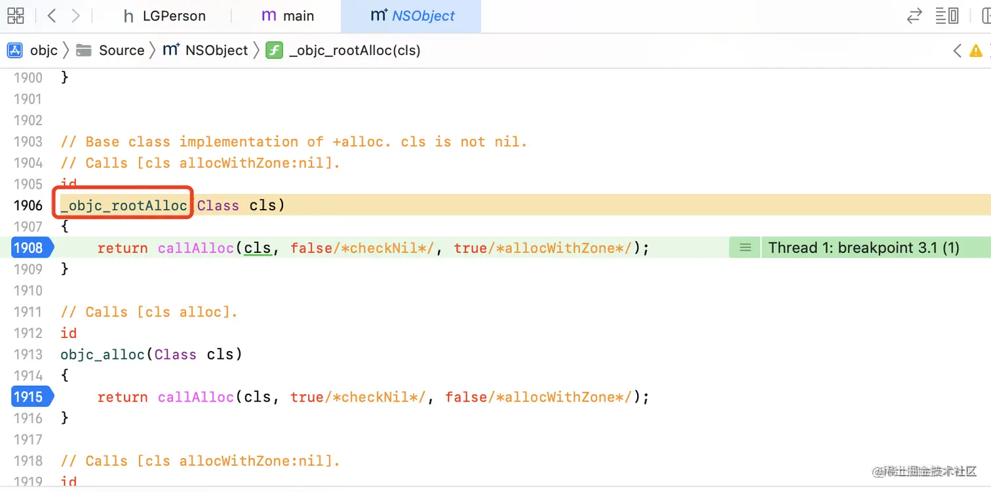
Task: Open the _objc_rootAlloc(cls) function breadcrumb
Action: coord(355,50)
